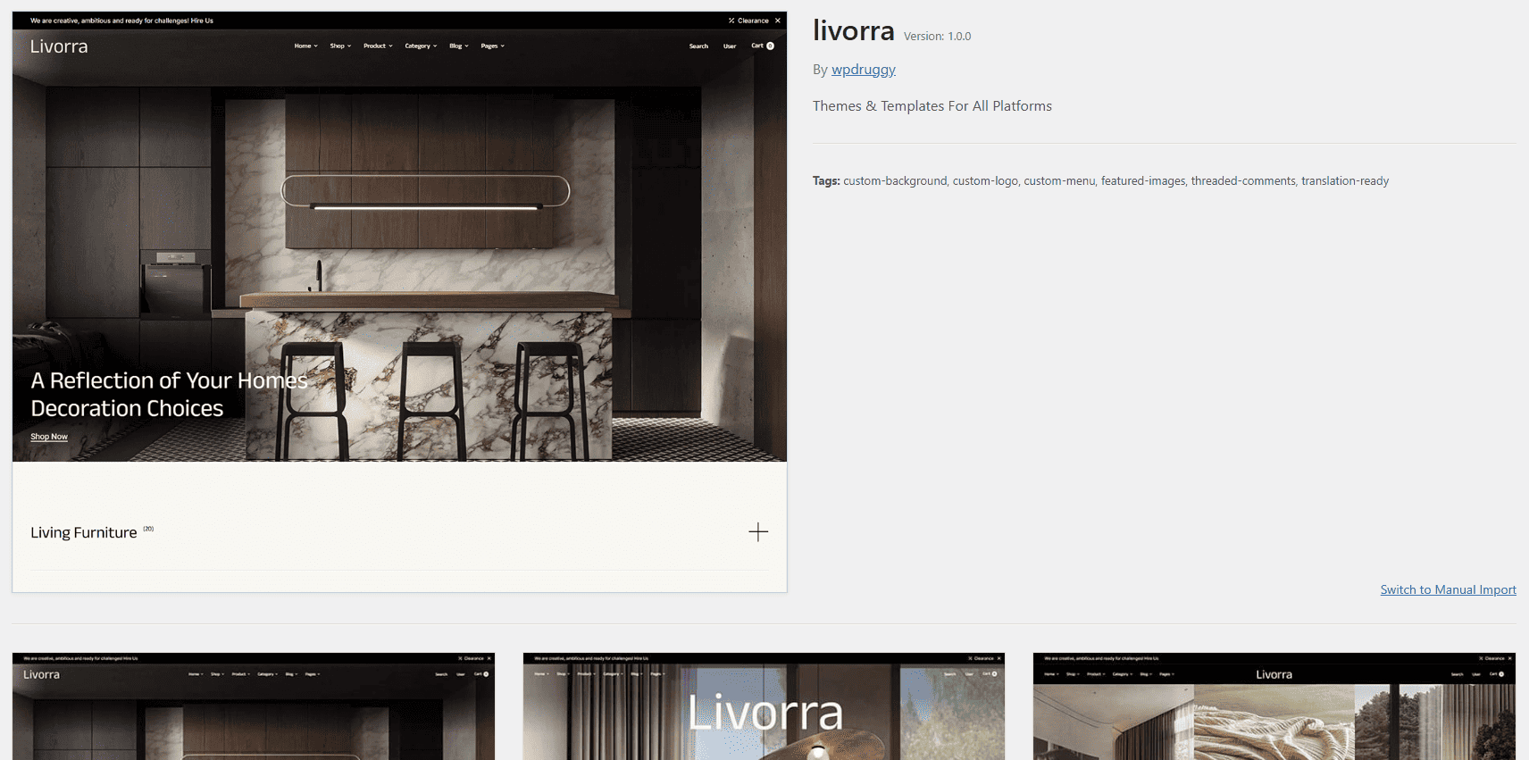The height and width of the screenshot is (760, 1529).
Task: Open the Category menu item
Action: [x=421, y=46]
